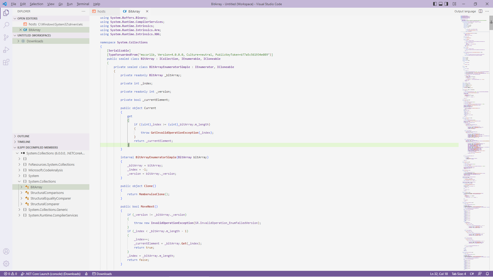The height and width of the screenshot is (277, 493).
Task: Open the Run and Debug view
Action: (6, 50)
